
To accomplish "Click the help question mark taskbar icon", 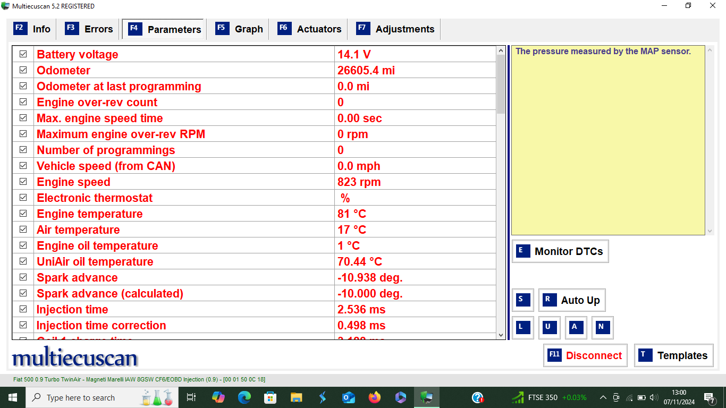I will (x=478, y=397).
